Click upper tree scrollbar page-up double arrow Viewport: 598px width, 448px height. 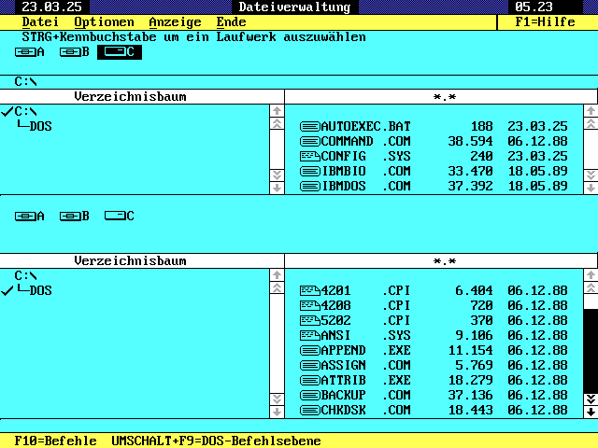(277, 123)
